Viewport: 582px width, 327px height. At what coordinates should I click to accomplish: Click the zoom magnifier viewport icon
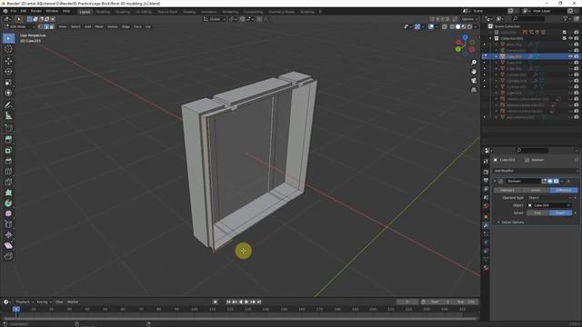(474, 62)
